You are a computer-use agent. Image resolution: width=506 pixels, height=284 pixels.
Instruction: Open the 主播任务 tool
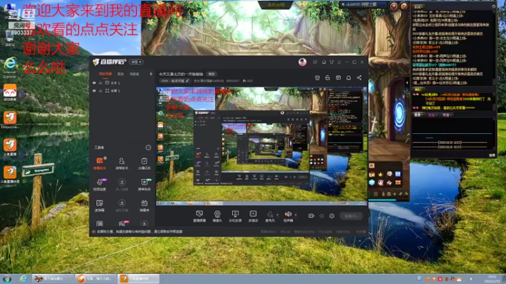point(144,163)
